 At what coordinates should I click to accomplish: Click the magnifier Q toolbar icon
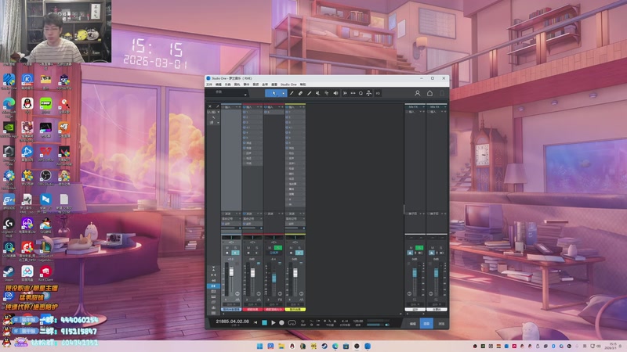pyautogui.click(x=361, y=93)
